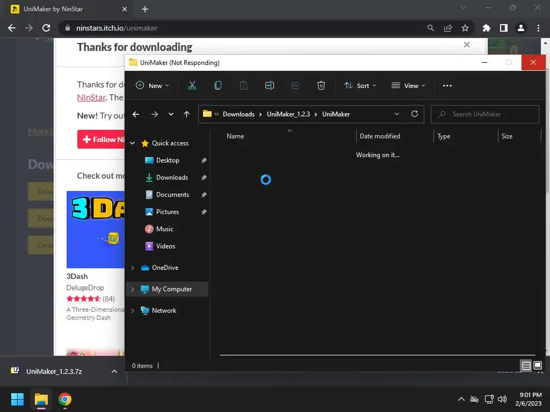
Task: Click Chrome icon on the taskbar
Action: (x=64, y=399)
